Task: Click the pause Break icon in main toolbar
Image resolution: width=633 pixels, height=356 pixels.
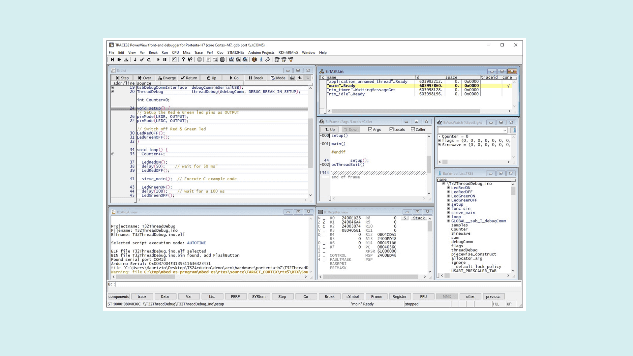Action: click(x=165, y=60)
